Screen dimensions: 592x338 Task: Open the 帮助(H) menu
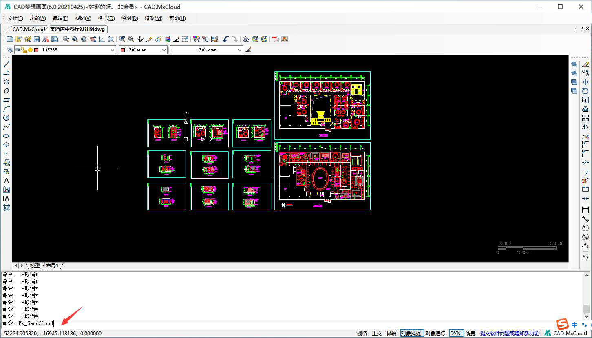pos(177,18)
